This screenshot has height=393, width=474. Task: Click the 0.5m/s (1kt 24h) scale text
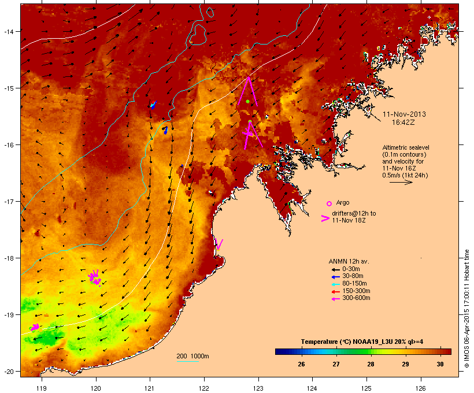[405, 175]
